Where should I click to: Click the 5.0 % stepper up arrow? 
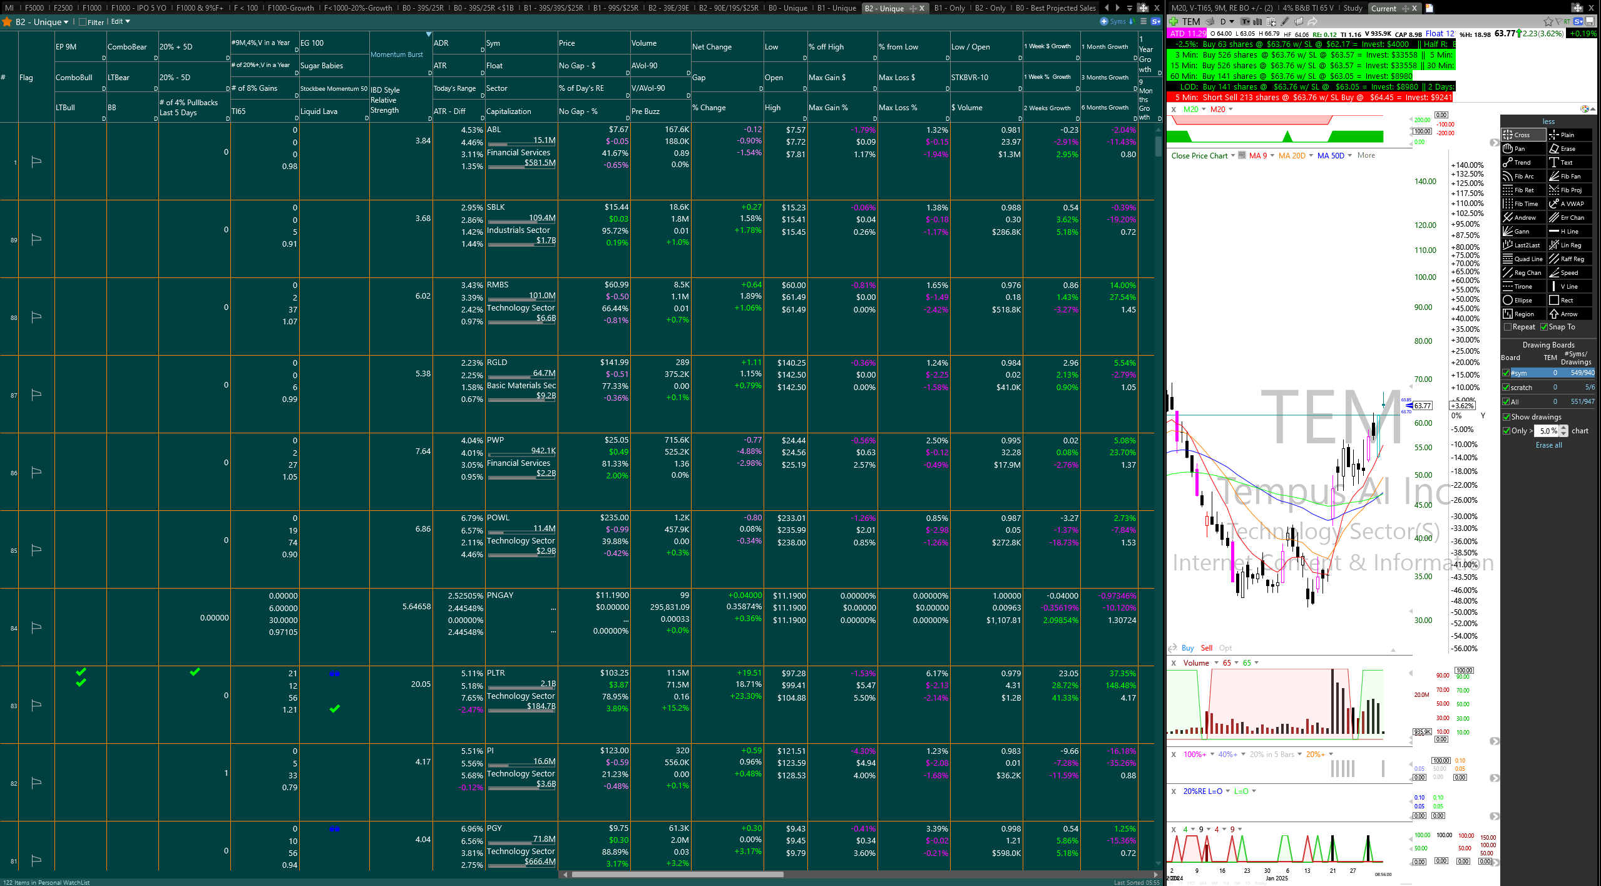point(1564,428)
